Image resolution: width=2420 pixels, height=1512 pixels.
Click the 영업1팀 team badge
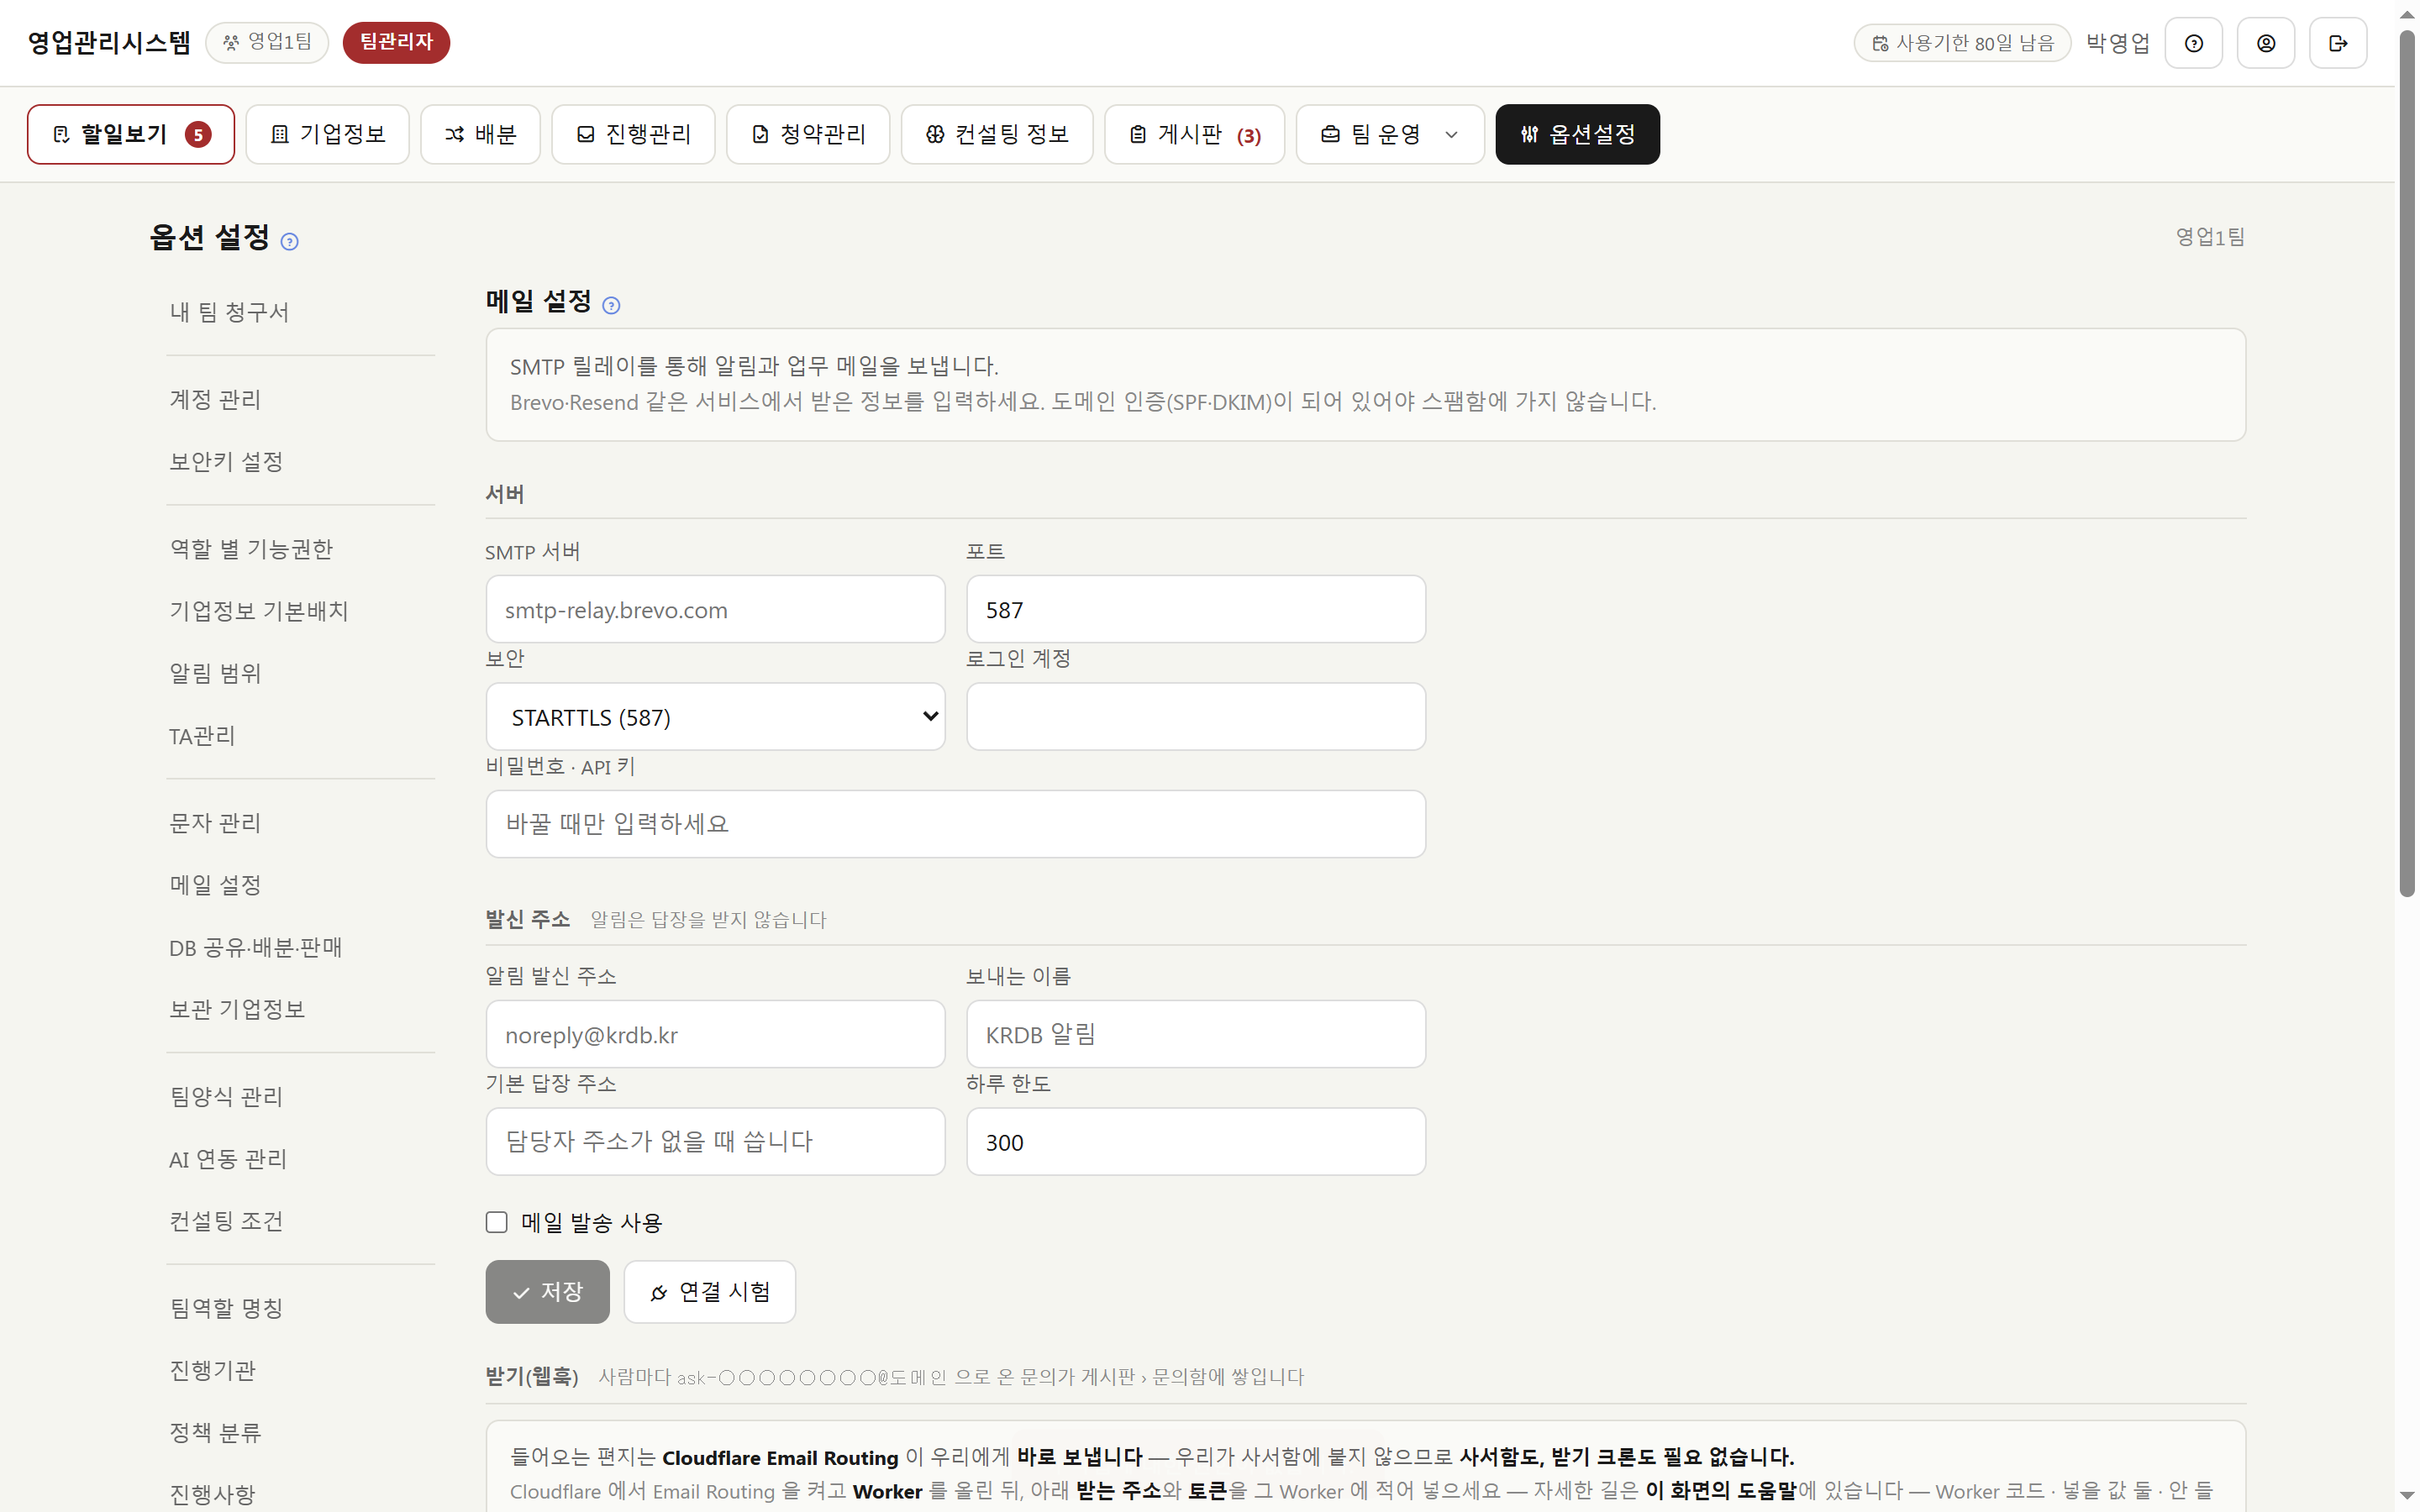[267, 42]
